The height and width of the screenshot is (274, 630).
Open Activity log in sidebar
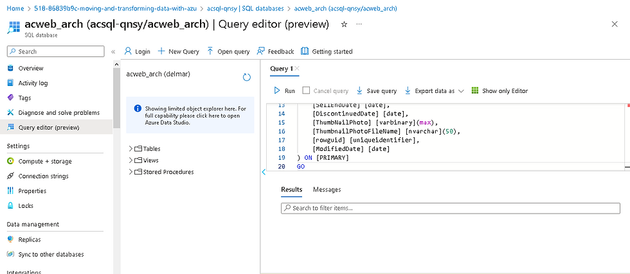(x=33, y=83)
